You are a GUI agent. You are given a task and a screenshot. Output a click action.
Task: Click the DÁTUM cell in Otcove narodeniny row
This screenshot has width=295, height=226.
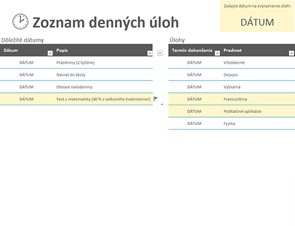click(x=27, y=87)
